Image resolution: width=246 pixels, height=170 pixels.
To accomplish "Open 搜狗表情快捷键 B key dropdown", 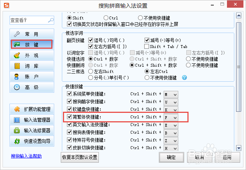I will tap(171, 133).
